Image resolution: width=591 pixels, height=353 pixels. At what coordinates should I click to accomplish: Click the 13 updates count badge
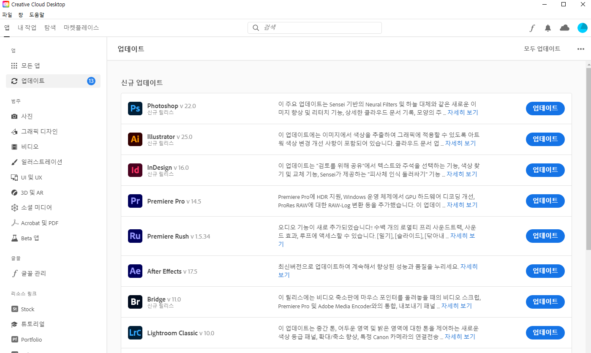91,81
